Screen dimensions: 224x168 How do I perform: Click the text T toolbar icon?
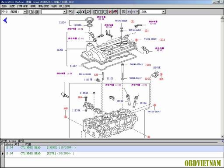point(100,12)
